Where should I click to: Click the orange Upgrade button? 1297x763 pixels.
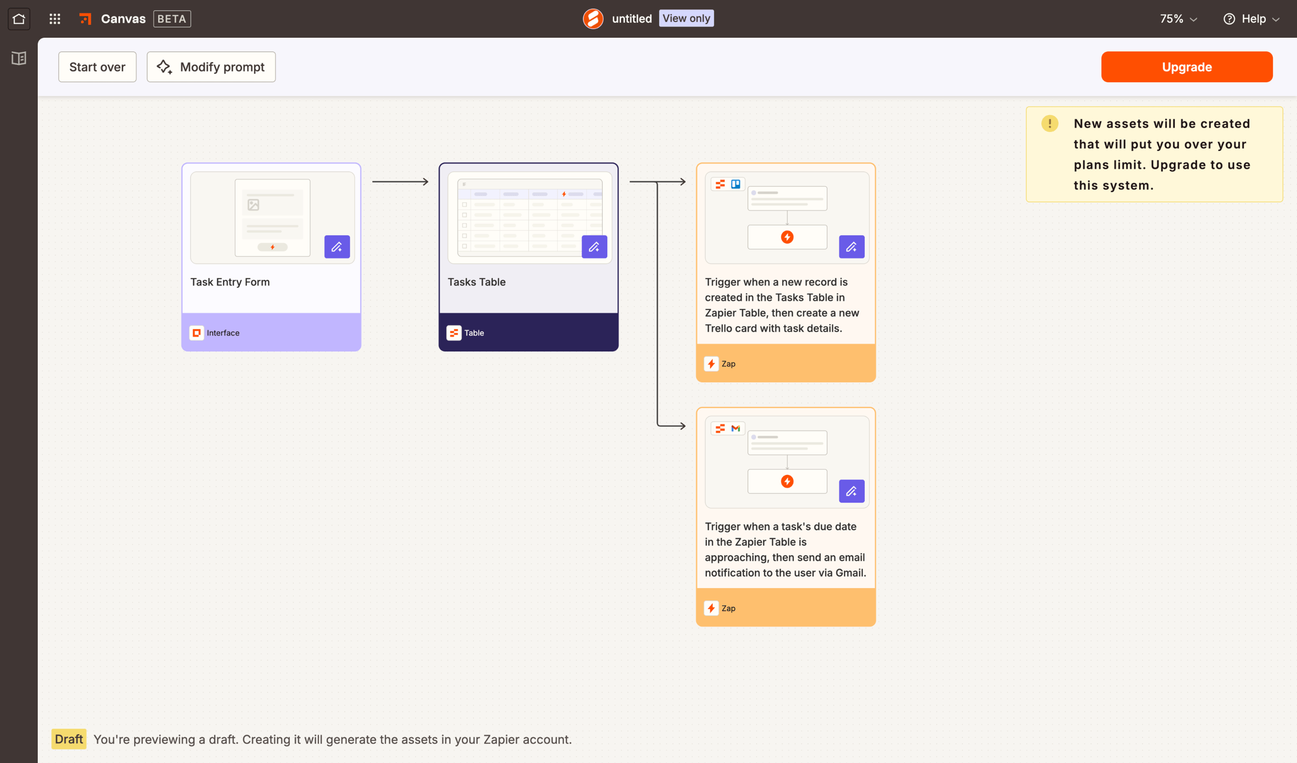1187,67
